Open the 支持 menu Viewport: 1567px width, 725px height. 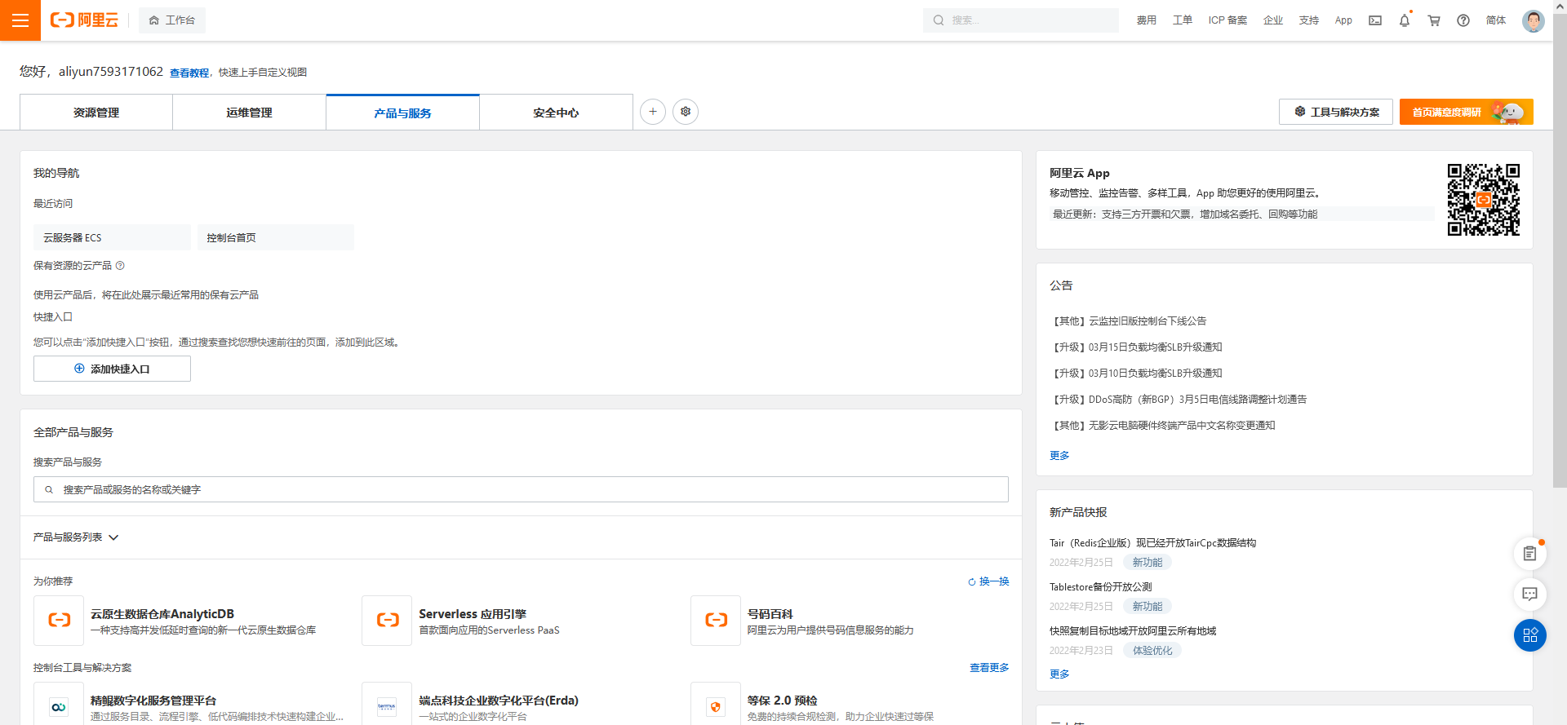click(x=1309, y=20)
